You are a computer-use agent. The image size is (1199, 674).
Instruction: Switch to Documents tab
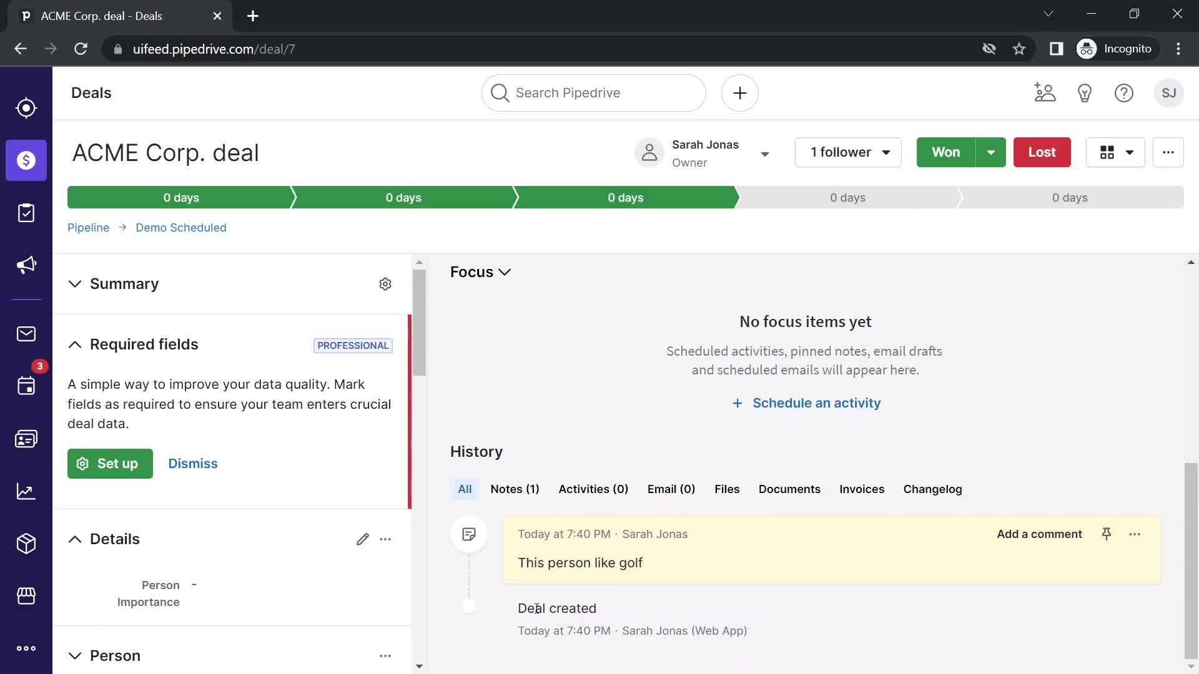789,489
